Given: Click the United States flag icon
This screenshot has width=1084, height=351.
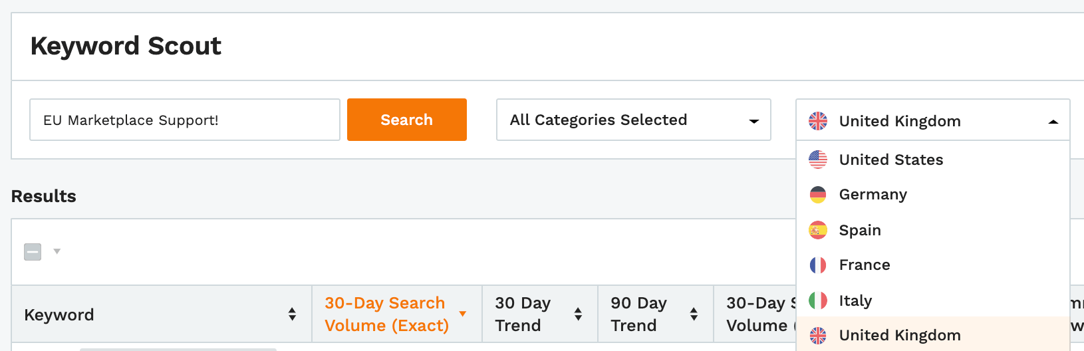Looking at the screenshot, I should (818, 160).
